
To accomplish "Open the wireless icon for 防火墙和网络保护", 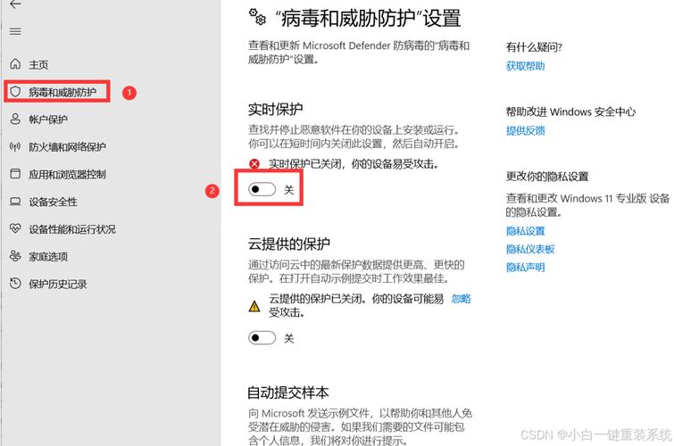I will [x=15, y=147].
